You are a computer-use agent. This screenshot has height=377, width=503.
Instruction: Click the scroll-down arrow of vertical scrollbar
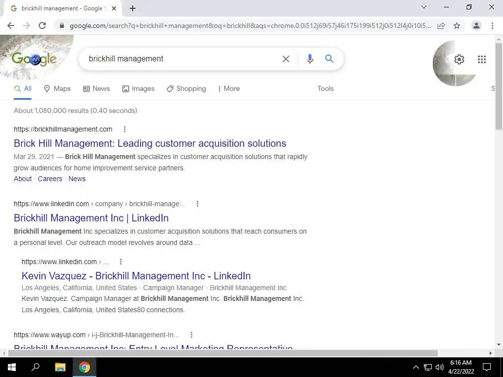499,345
